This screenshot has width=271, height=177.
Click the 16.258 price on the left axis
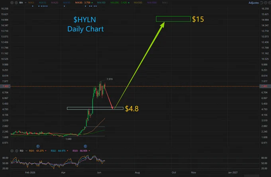(5, 9)
